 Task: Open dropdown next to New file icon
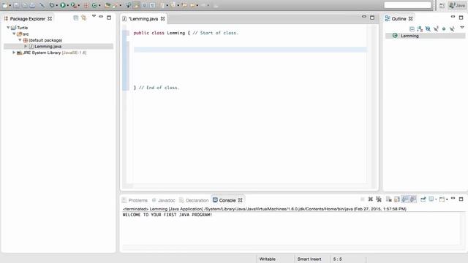click(10, 5)
